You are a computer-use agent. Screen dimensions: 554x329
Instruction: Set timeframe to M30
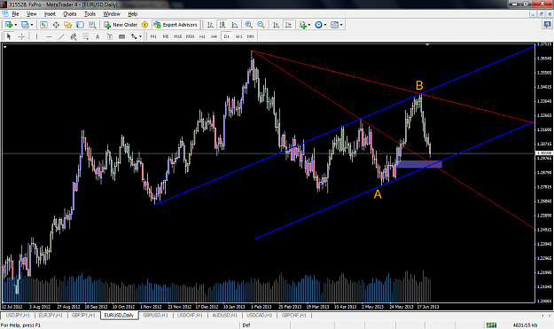pyautogui.click(x=190, y=36)
